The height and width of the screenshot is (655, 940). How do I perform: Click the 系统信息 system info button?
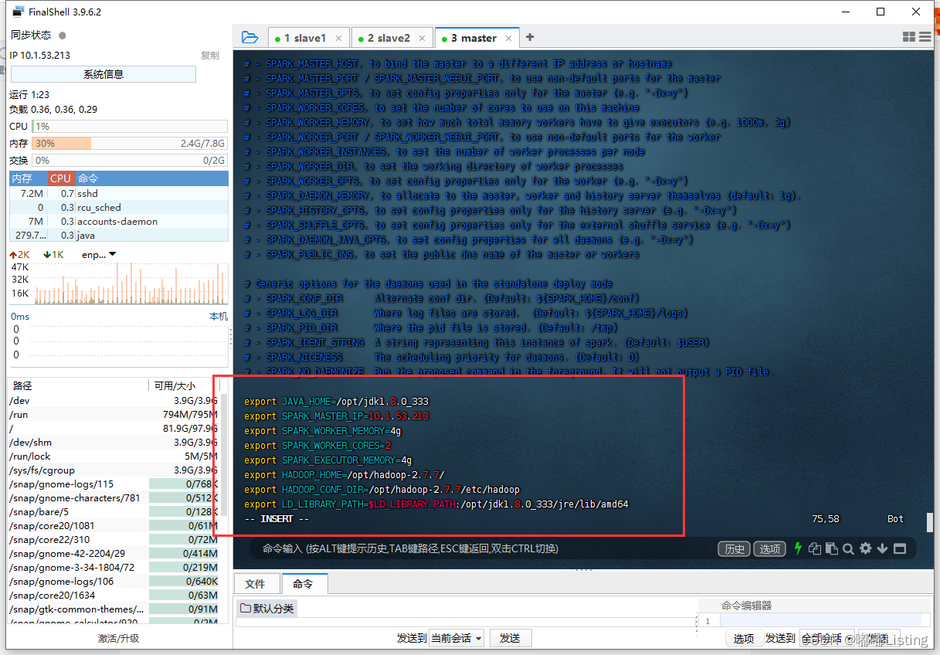tap(104, 74)
